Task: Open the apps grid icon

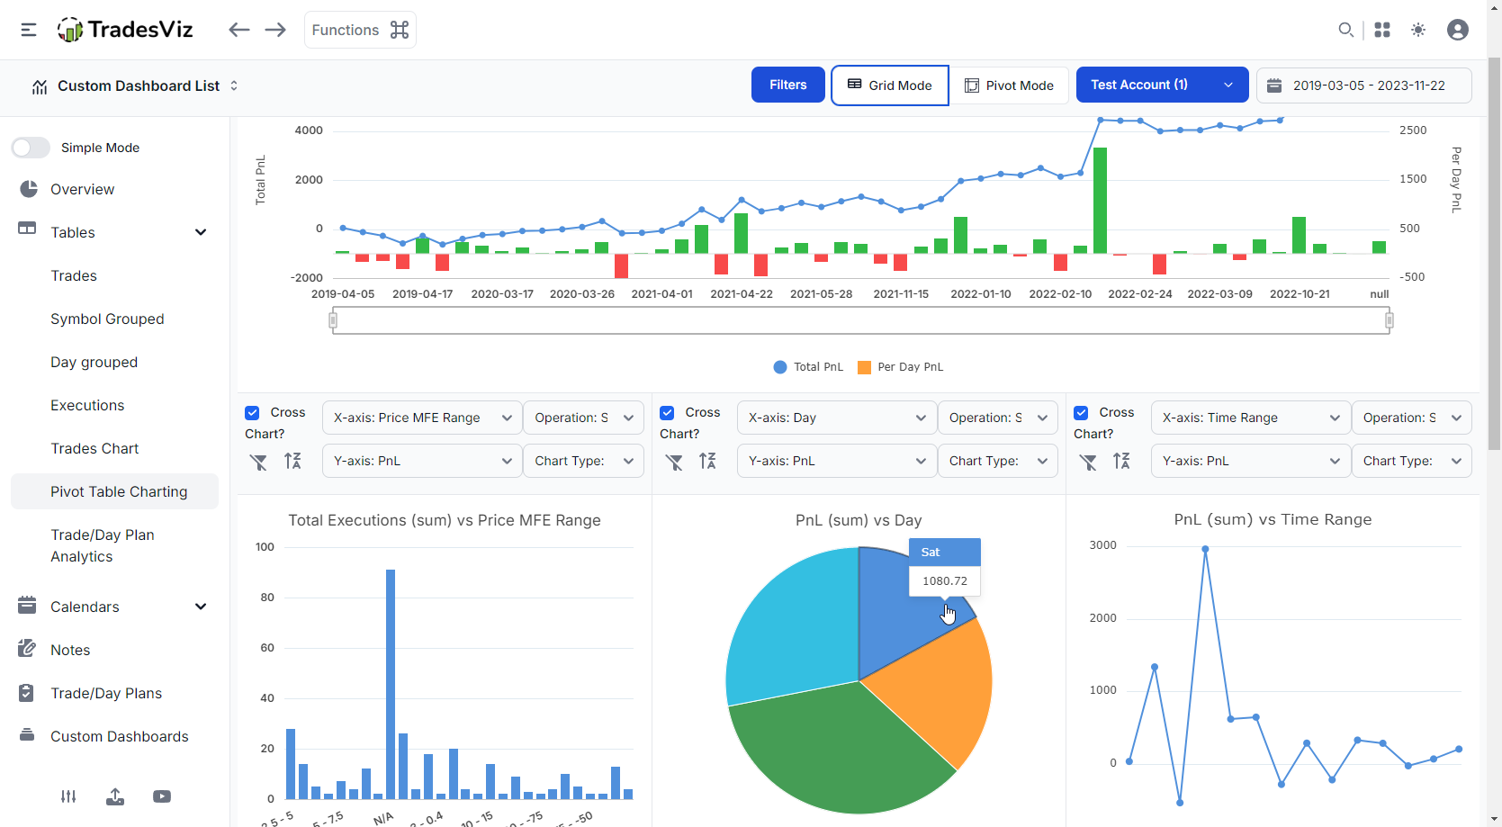Action: tap(1382, 30)
